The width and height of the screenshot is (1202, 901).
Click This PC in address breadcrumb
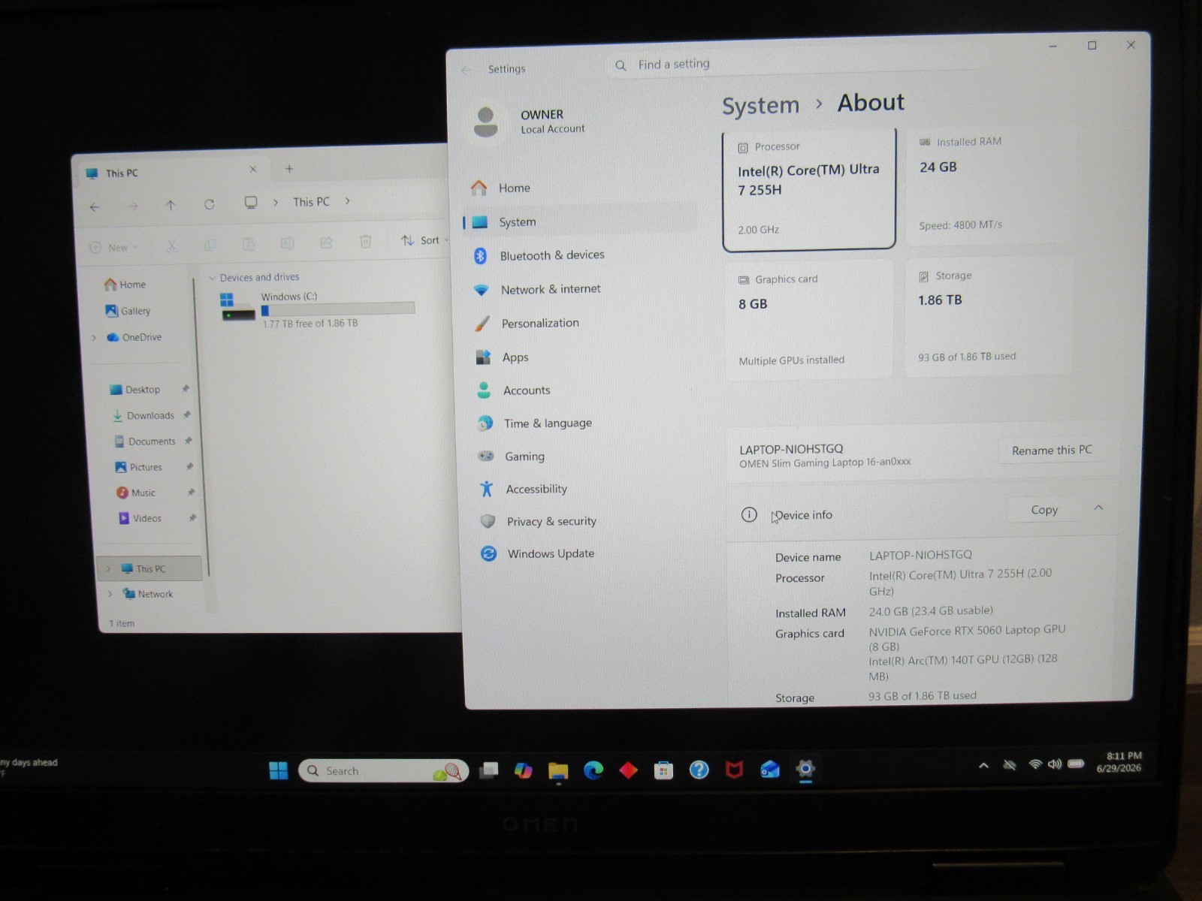pos(311,202)
